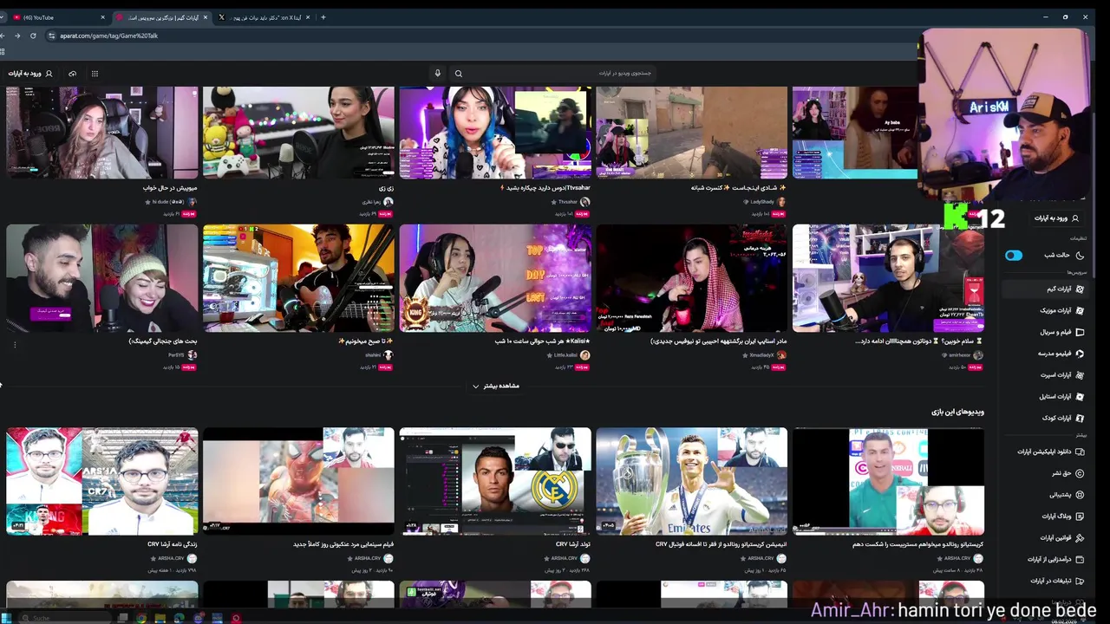Switch to the X (Twitter) browser tab
This screenshot has width=1110, height=624.
(x=263, y=17)
